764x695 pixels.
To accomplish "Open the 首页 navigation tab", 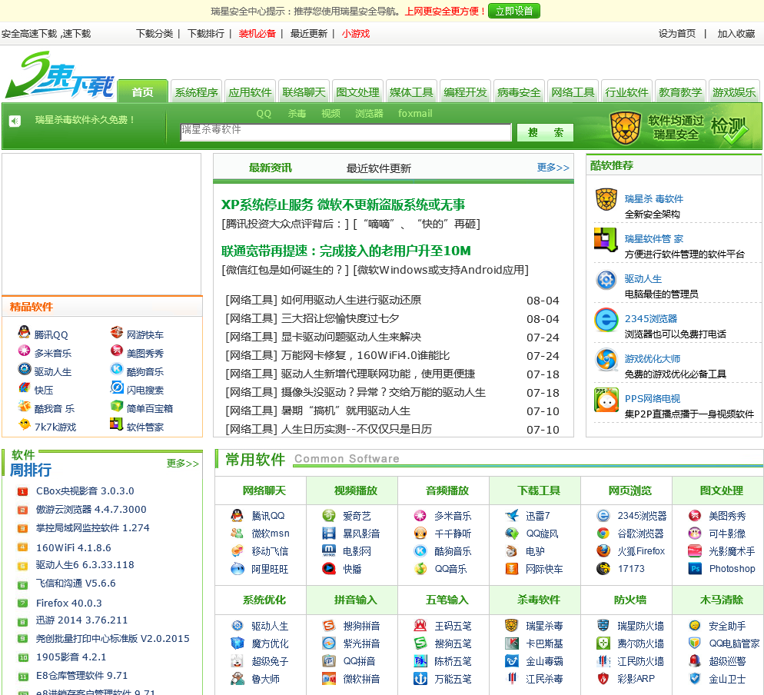I will pyautogui.click(x=143, y=91).
